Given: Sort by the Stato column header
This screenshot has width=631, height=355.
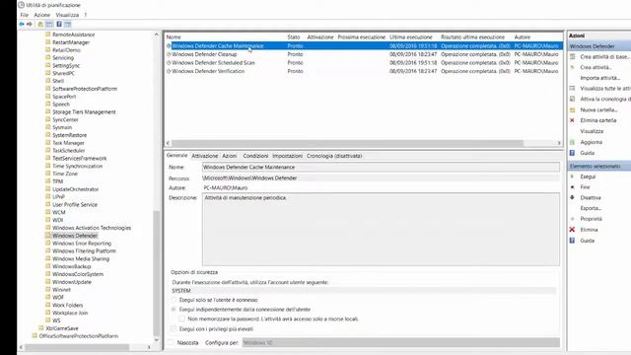Looking at the screenshot, I should coord(294,37).
